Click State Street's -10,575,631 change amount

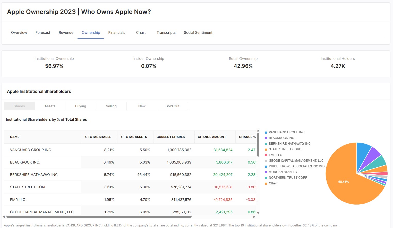pyautogui.click(x=223, y=187)
